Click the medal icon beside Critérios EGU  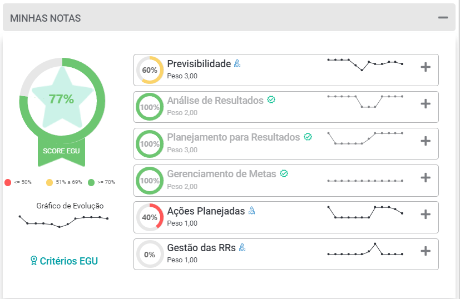coord(34,260)
